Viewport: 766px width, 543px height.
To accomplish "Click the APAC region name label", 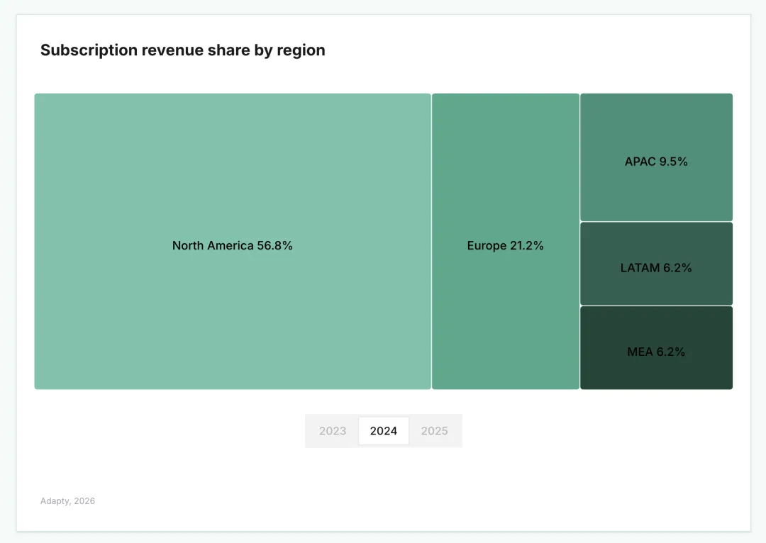I will tap(640, 162).
